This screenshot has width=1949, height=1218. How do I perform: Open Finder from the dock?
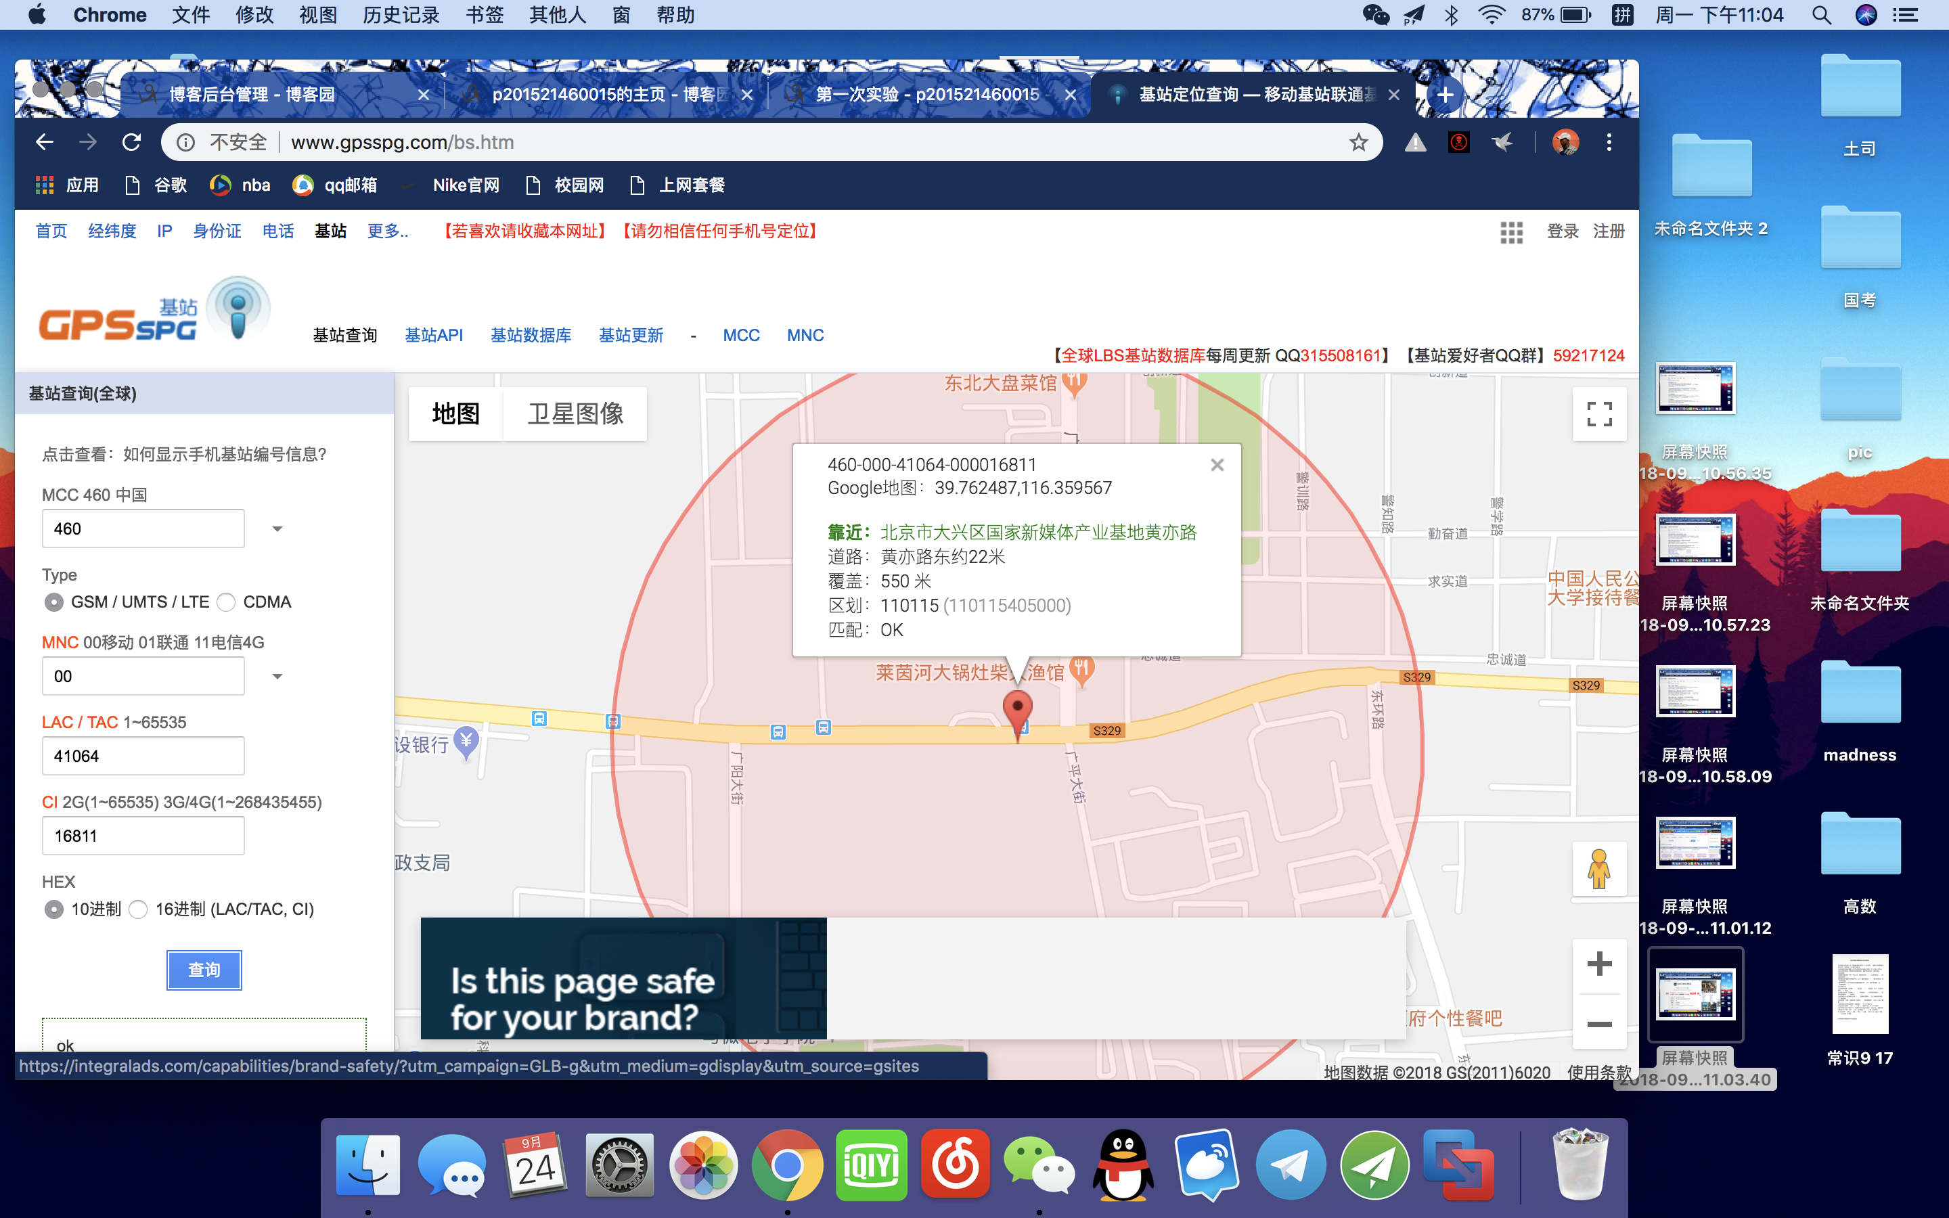pyautogui.click(x=368, y=1165)
